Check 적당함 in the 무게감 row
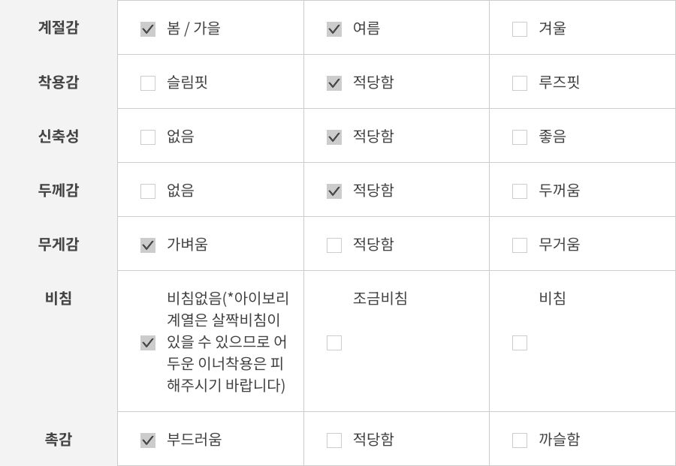The image size is (676, 466). coord(334,245)
